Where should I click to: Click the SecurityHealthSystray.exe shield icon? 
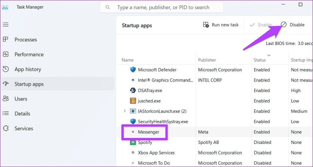coord(133,121)
